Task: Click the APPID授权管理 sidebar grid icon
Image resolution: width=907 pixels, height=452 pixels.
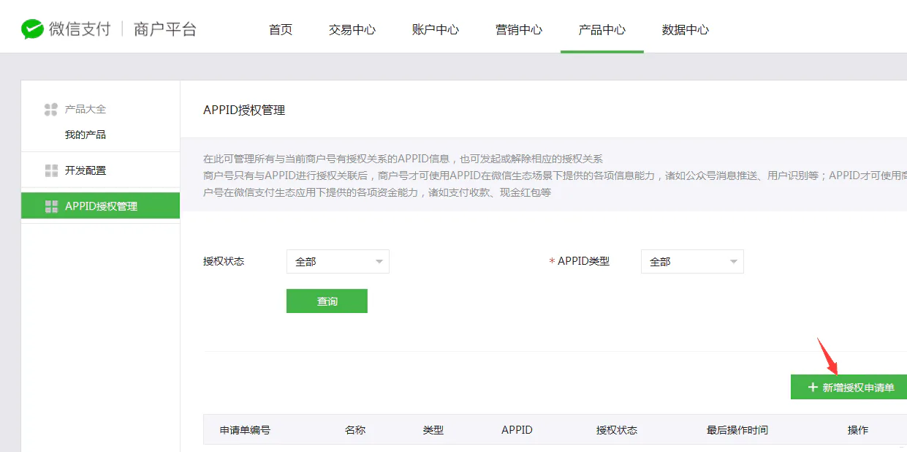Action: pos(51,206)
